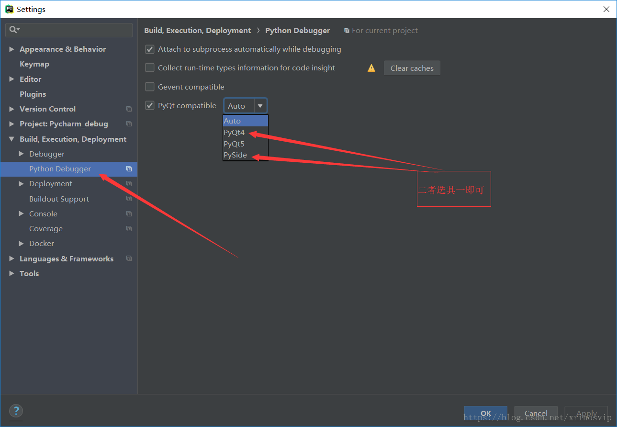Expand the Docker subtree arrow

click(21, 244)
